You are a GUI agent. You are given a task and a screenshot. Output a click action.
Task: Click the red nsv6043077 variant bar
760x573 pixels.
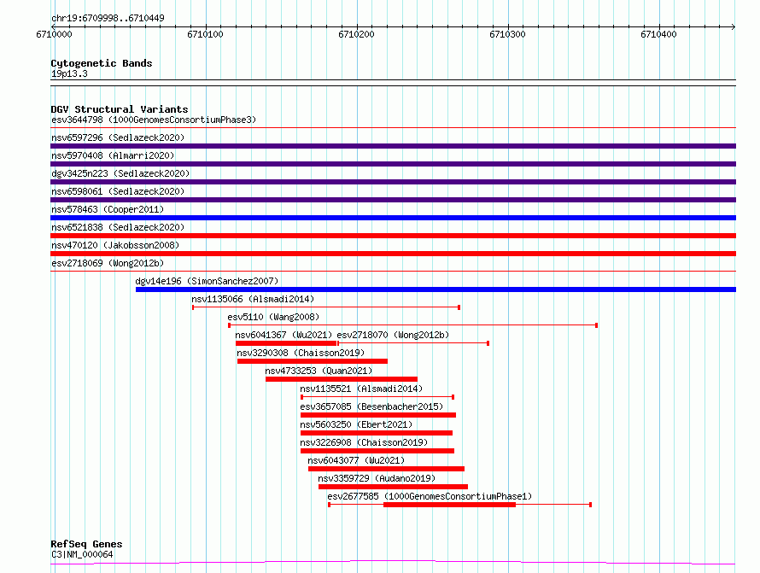tap(386, 469)
